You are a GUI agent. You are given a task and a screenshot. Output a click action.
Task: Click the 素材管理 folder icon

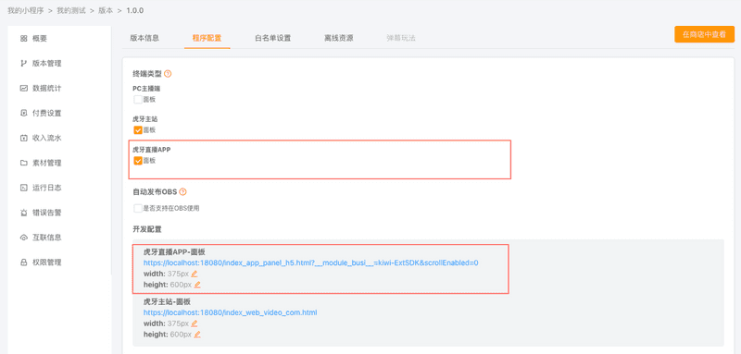pos(23,163)
